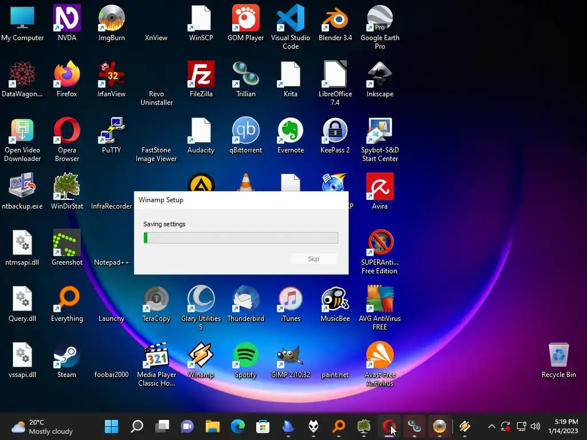
Task: Select the Media Player Classic icon
Action: point(156,355)
